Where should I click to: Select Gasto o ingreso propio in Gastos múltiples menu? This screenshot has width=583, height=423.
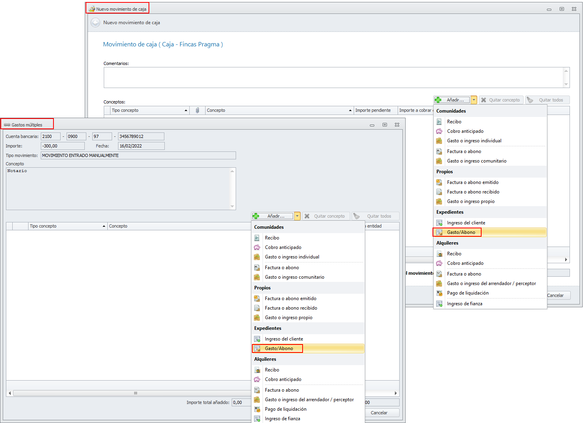tap(288, 318)
